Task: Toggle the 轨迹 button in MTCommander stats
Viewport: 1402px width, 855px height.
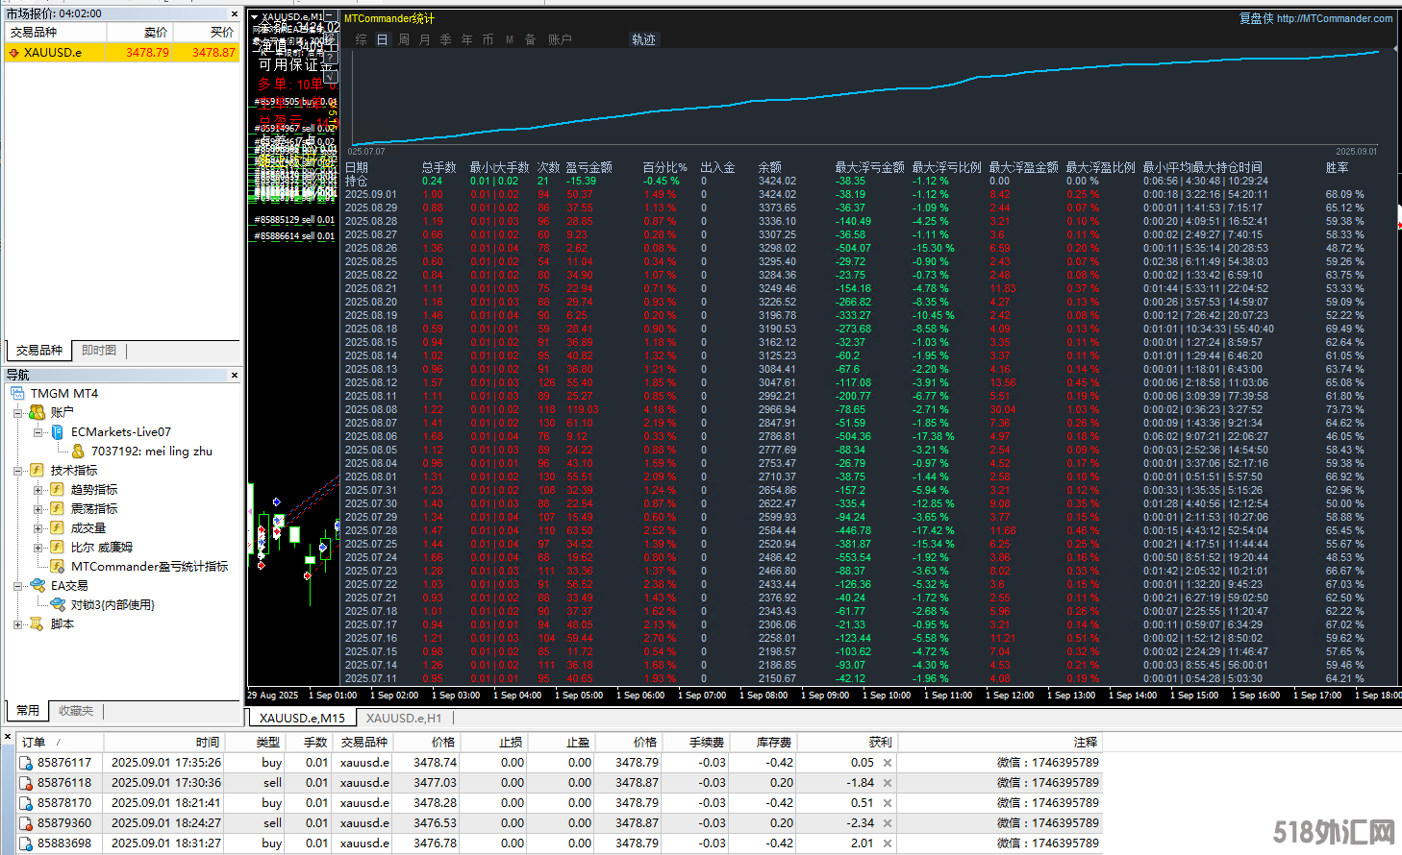Action: pyautogui.click(x=643, y=39)
